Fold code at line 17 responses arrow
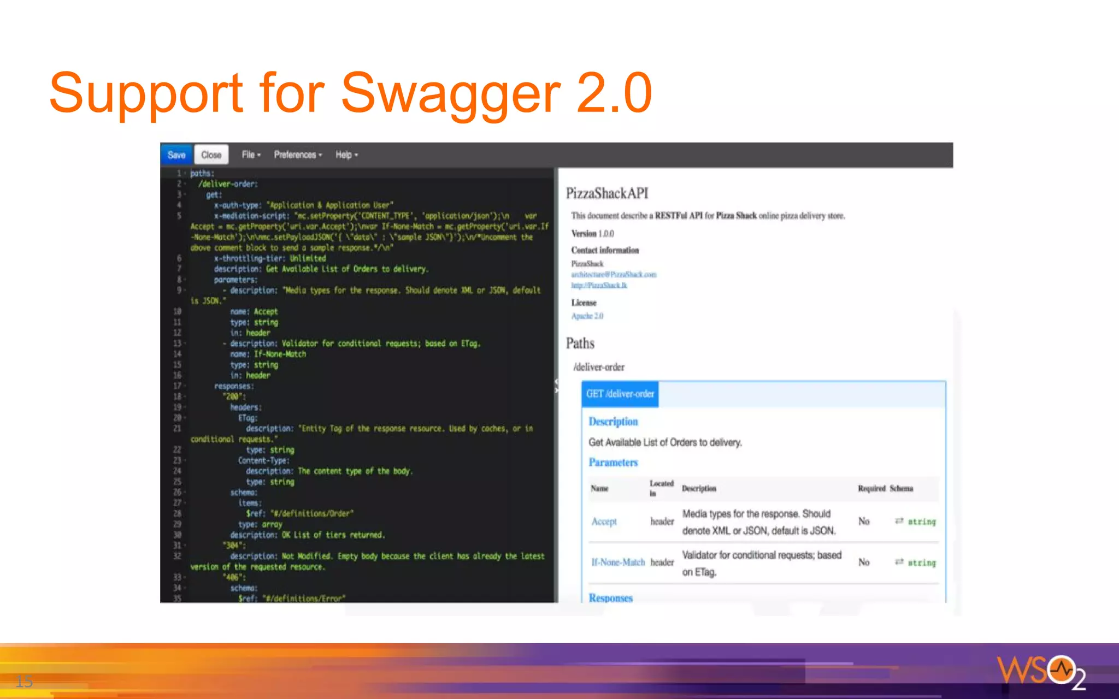The image size is (1119, 699). coord(186,386)
